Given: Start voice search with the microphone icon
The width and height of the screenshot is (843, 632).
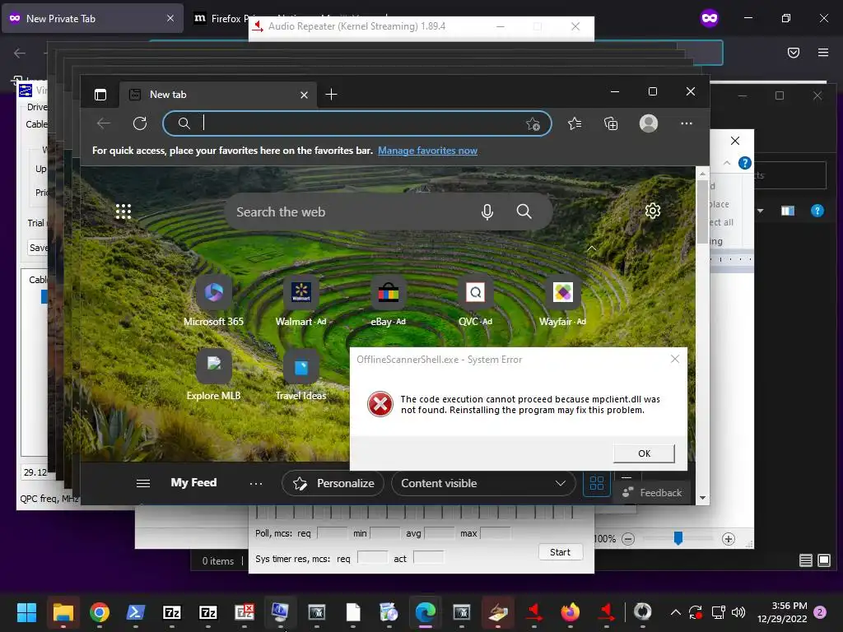Looking at the screenshot, I should pos(487,211).
